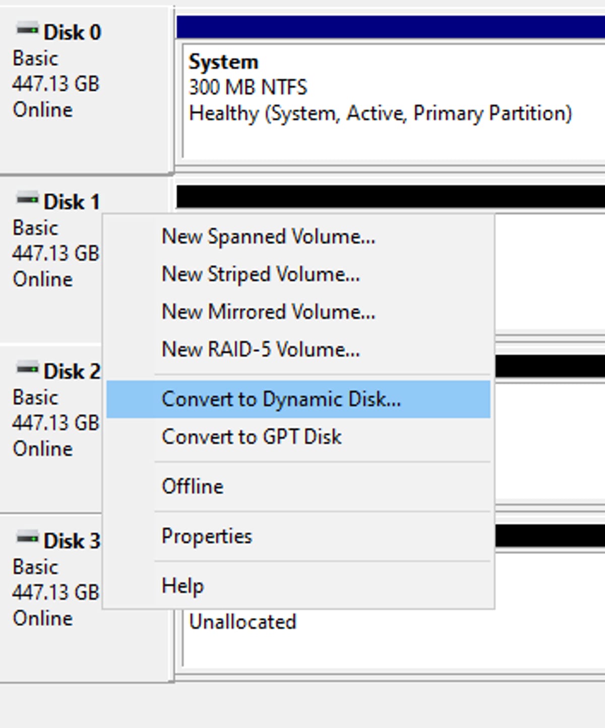Click the Disk 3 drive icon
Screen dimensions: 605x728
click(27, 538)
